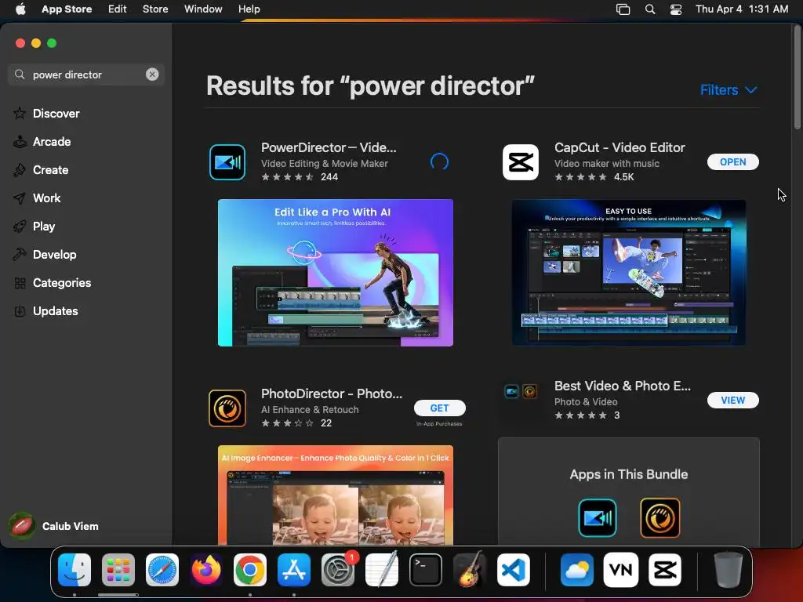Open Launchpad from the Dock
The width and height of the screenshot is (803, 602).
(118, 570)
